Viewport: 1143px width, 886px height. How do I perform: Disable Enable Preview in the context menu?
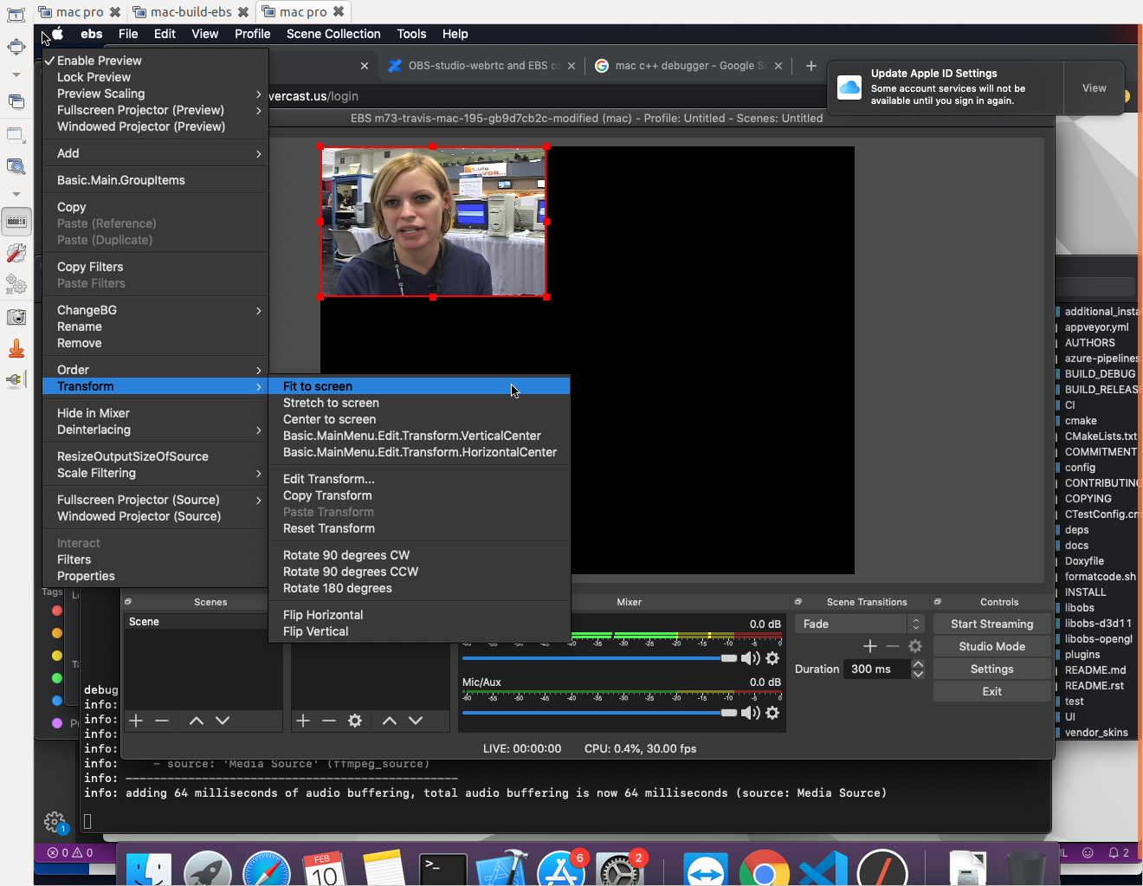pyautogui.click(x=99, y=60)
